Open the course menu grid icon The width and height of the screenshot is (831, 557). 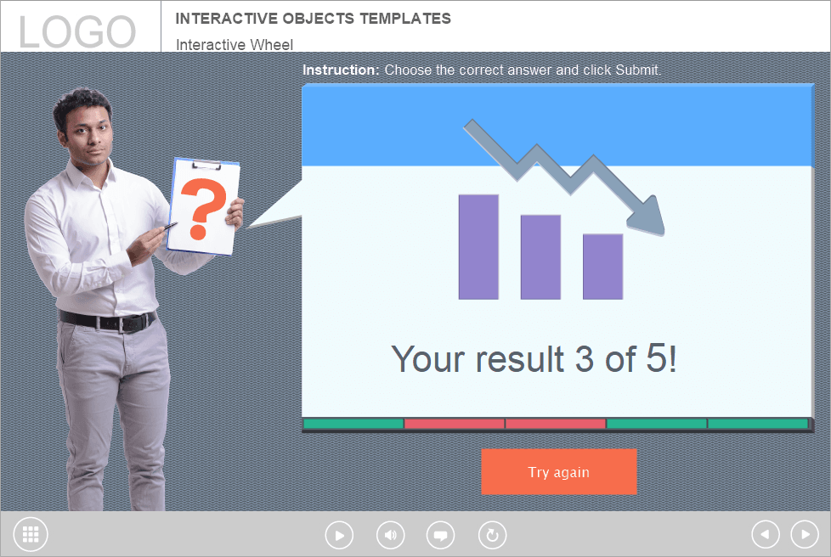[31, 534]
